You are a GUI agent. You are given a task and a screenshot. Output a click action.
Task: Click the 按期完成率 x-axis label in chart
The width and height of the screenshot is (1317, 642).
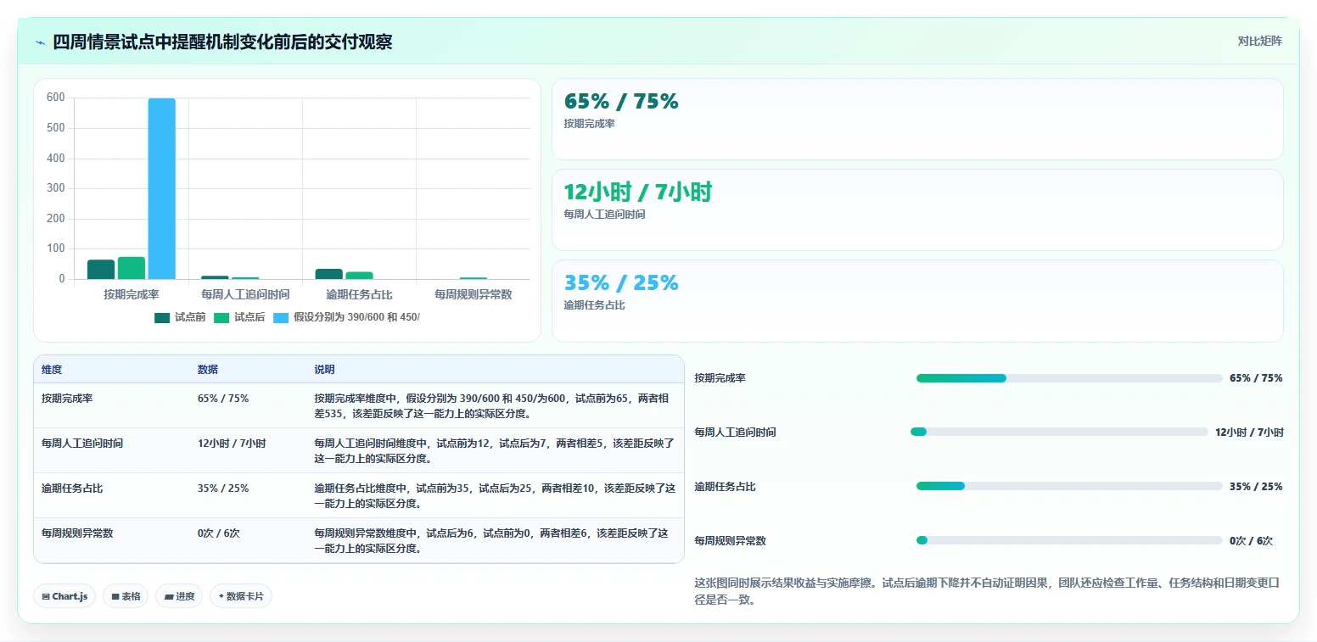(132, 294)
